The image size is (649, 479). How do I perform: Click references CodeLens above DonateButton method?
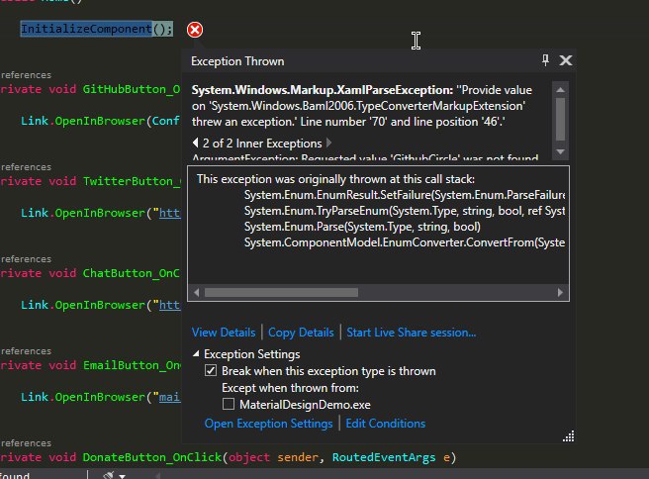click(x=26, y=443)
